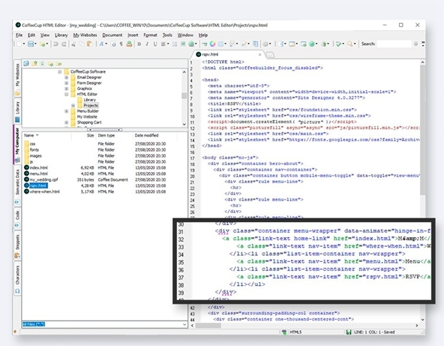Open the All Files (*.*) filter combo box
Image resolution: width=444 pixels, height=346 pixels.
click(x=105, y=324)
